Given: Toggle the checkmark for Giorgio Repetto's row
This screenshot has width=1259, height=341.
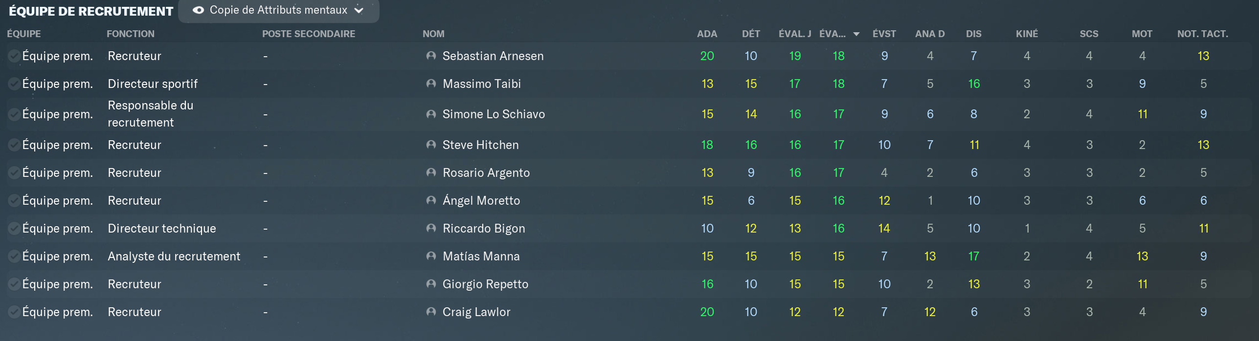Looking at the screenshot, I should point(14,284).
